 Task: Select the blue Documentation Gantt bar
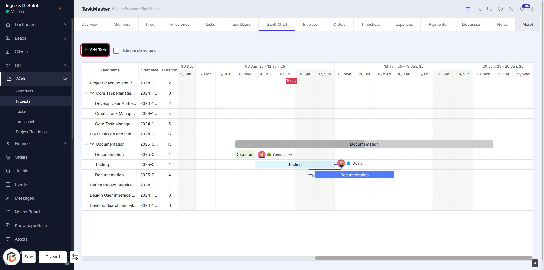pyautogui.click(x=354, y=175)
